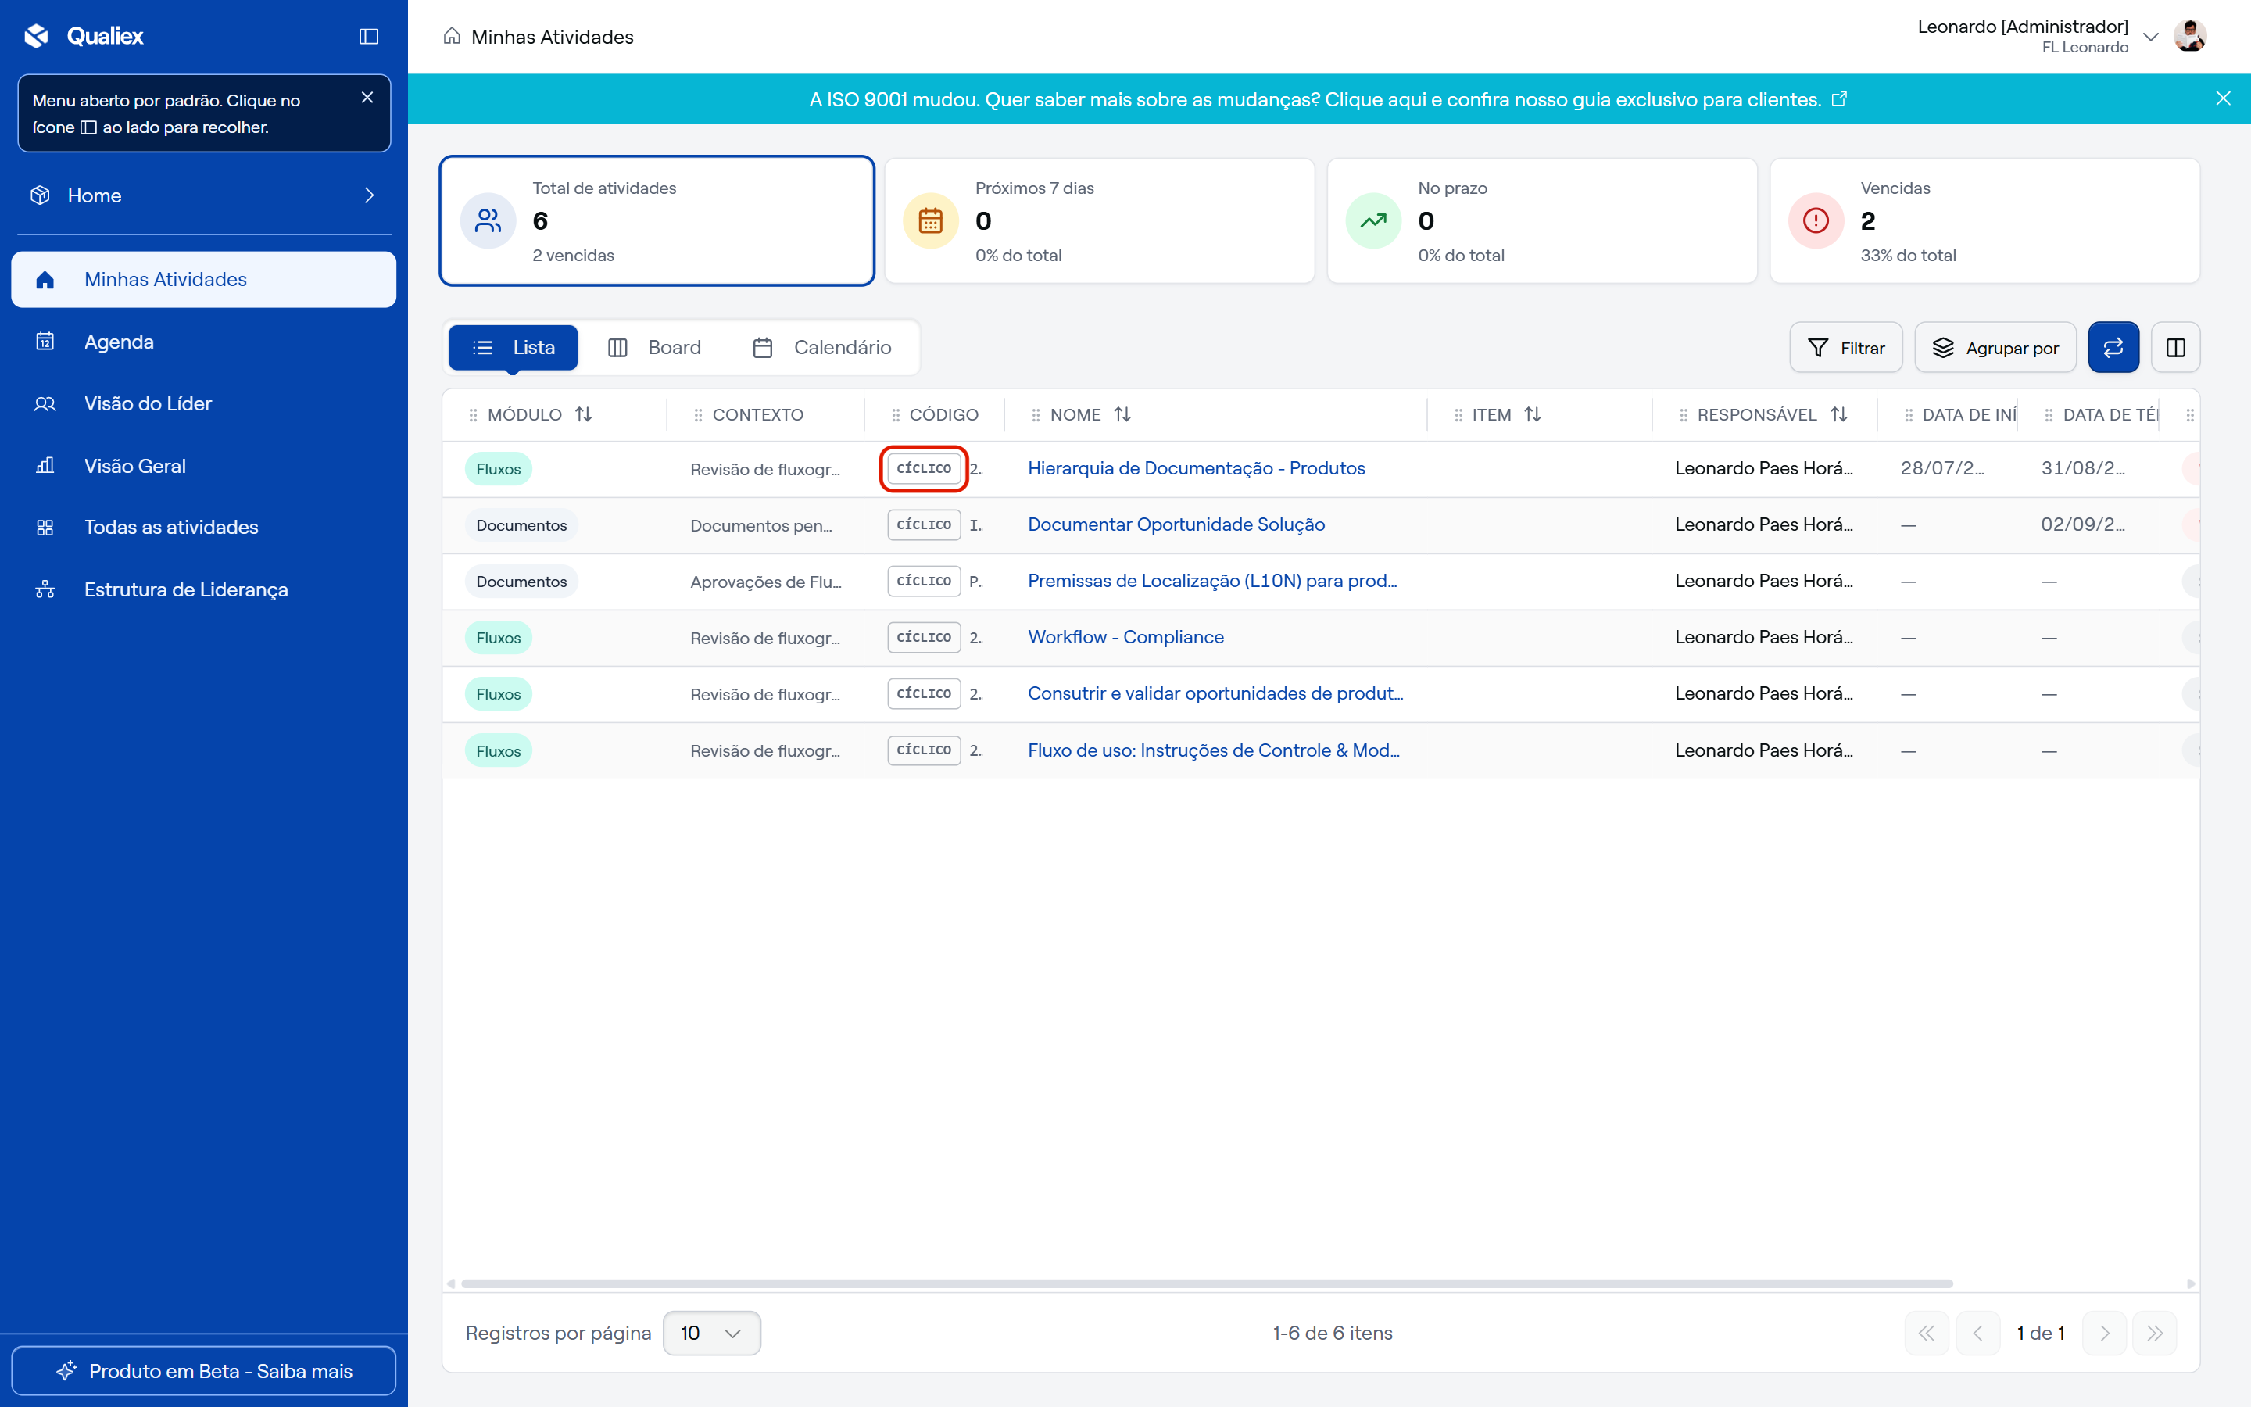Click the CONTEXTO column drag handle
The height and width of the screenshot is (1407, 2251).
click(699, 415)
